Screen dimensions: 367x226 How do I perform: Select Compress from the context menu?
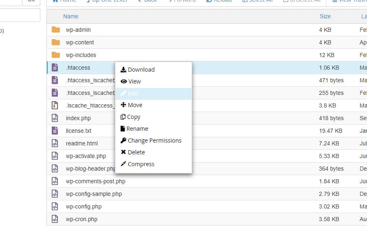(141, 164)
